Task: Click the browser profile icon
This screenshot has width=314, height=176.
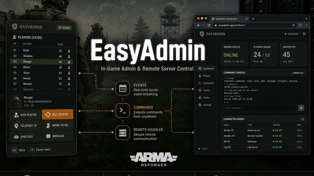Action: [x=300, y=25]
